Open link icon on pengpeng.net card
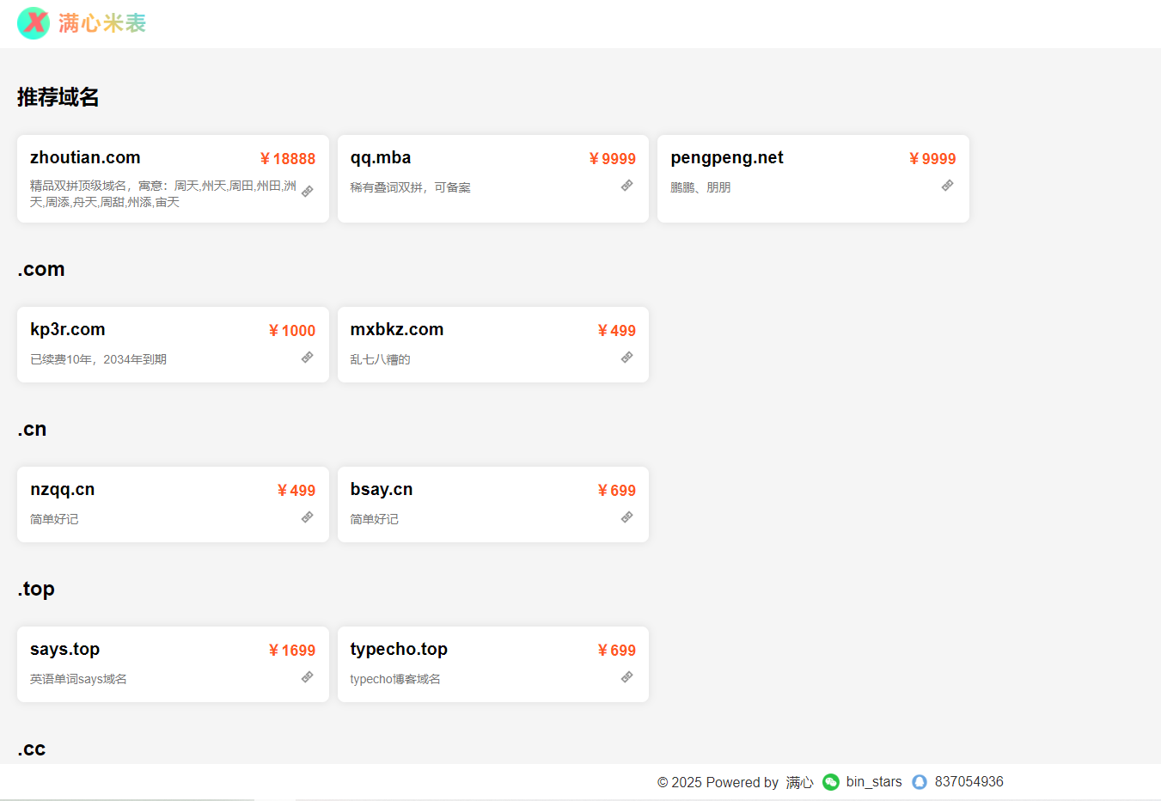 click(x=947, y=186)
